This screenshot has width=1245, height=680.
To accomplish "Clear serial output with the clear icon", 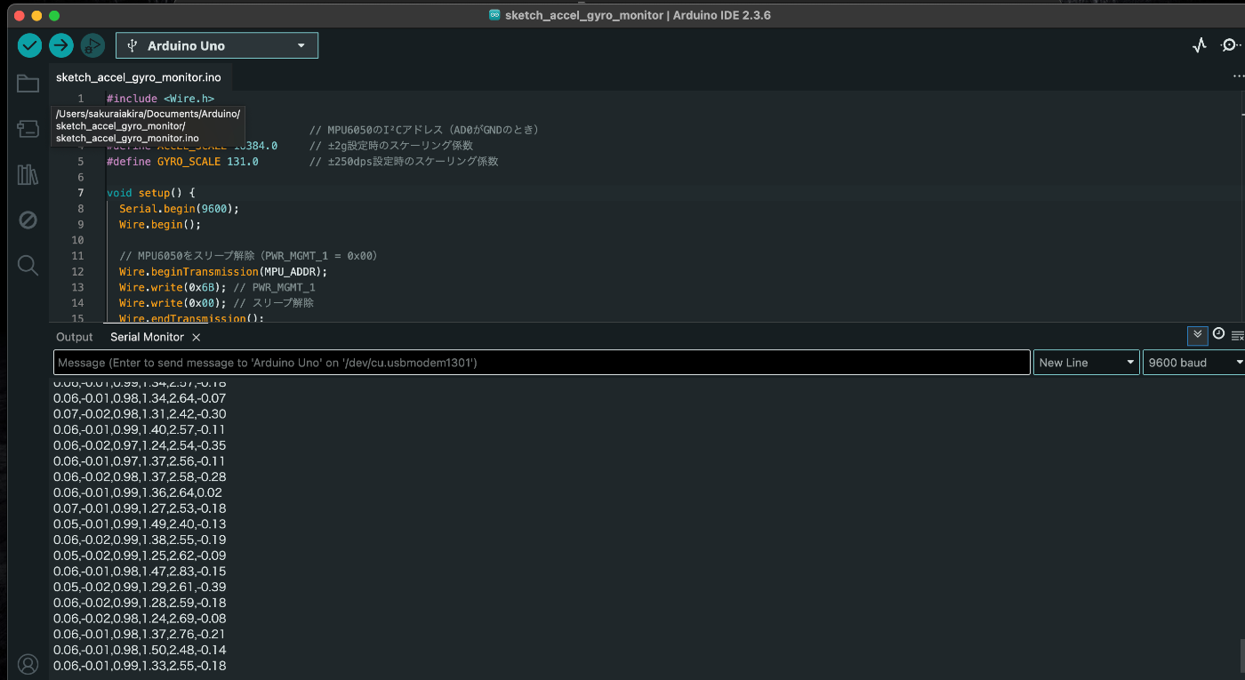I will click(x=1238, y=335).
